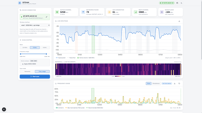Switch scan mode to Freq. usage
202x113 pixels.
tap(42, 72)
